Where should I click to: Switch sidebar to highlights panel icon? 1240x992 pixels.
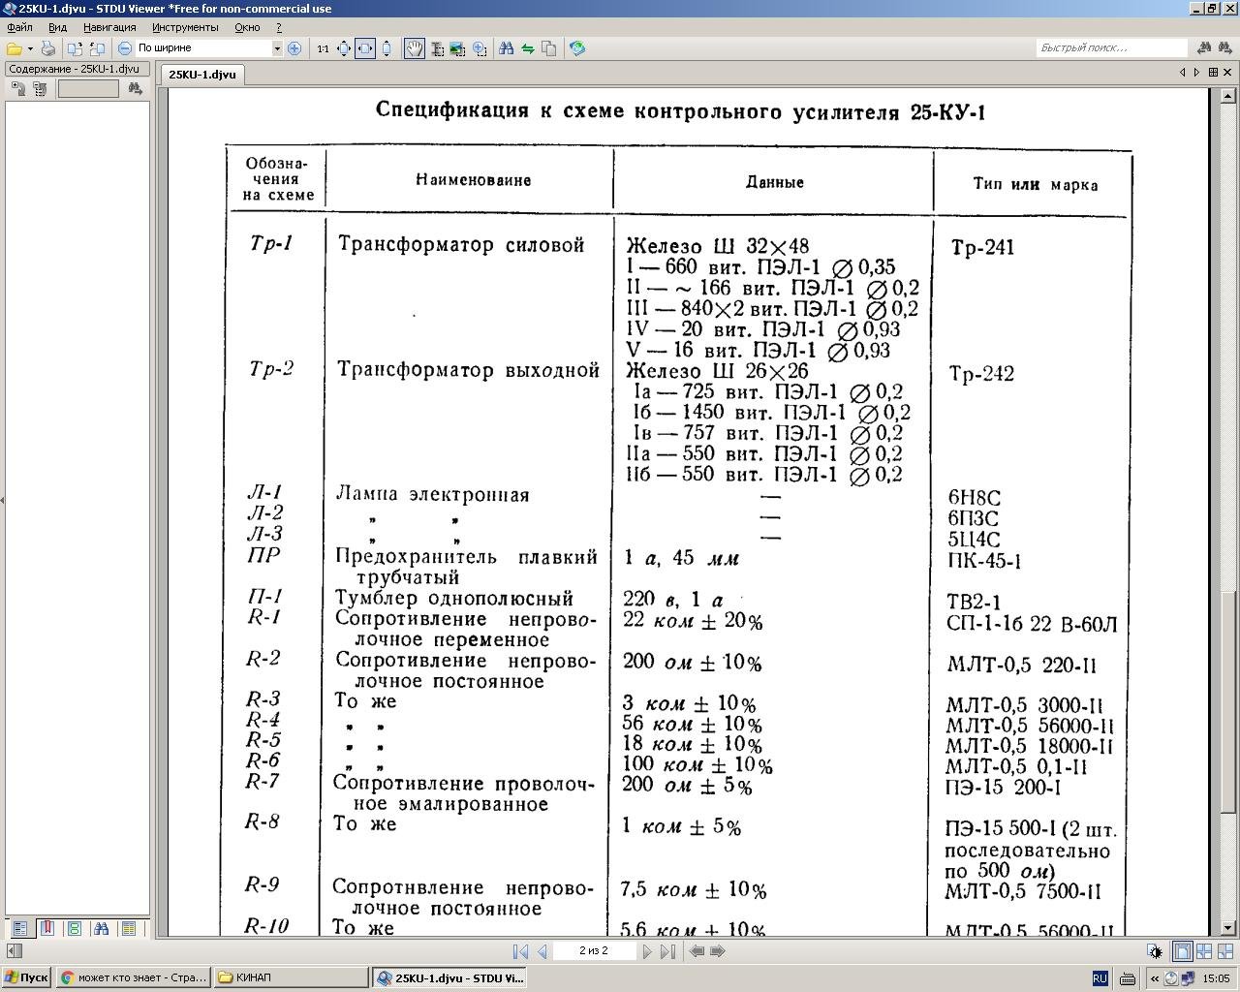pyautogui.click(x=128, y=928)
